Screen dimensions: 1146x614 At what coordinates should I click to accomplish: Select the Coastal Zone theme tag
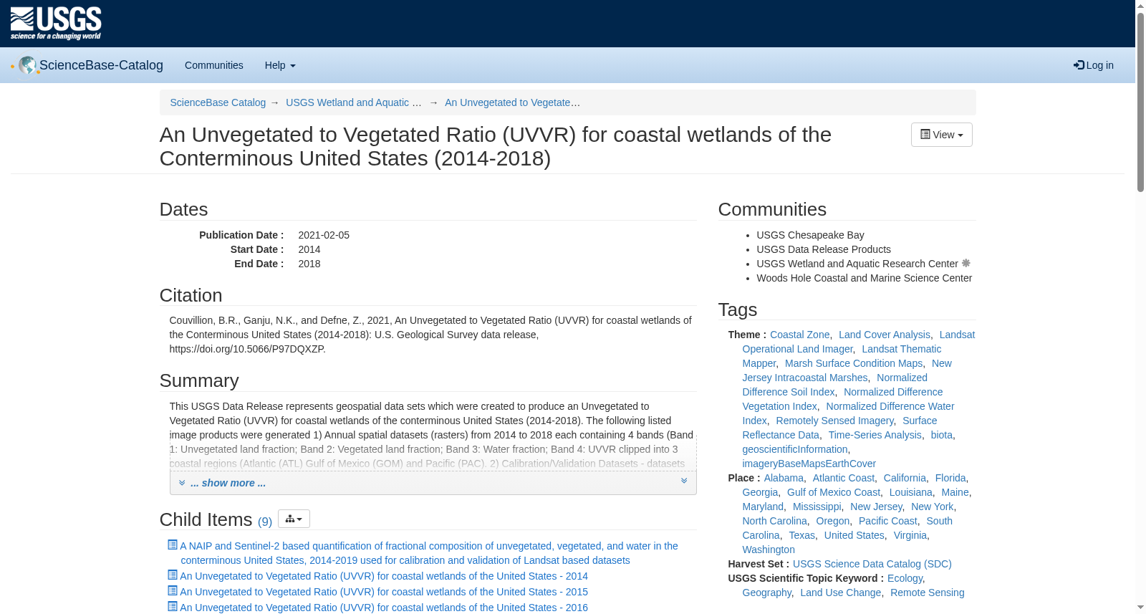[x=799, y=335]
